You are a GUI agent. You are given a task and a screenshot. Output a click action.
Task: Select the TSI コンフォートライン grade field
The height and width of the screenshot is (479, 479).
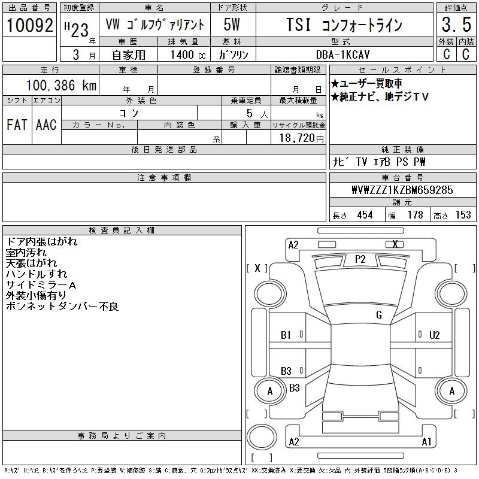tap(344, 25)
